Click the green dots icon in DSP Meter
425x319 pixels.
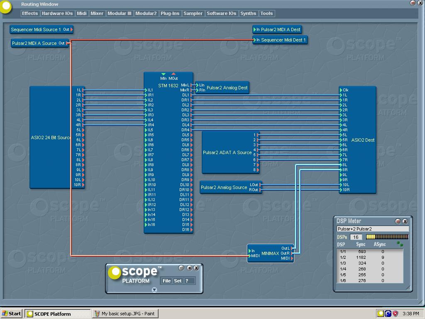pos(400,244)
